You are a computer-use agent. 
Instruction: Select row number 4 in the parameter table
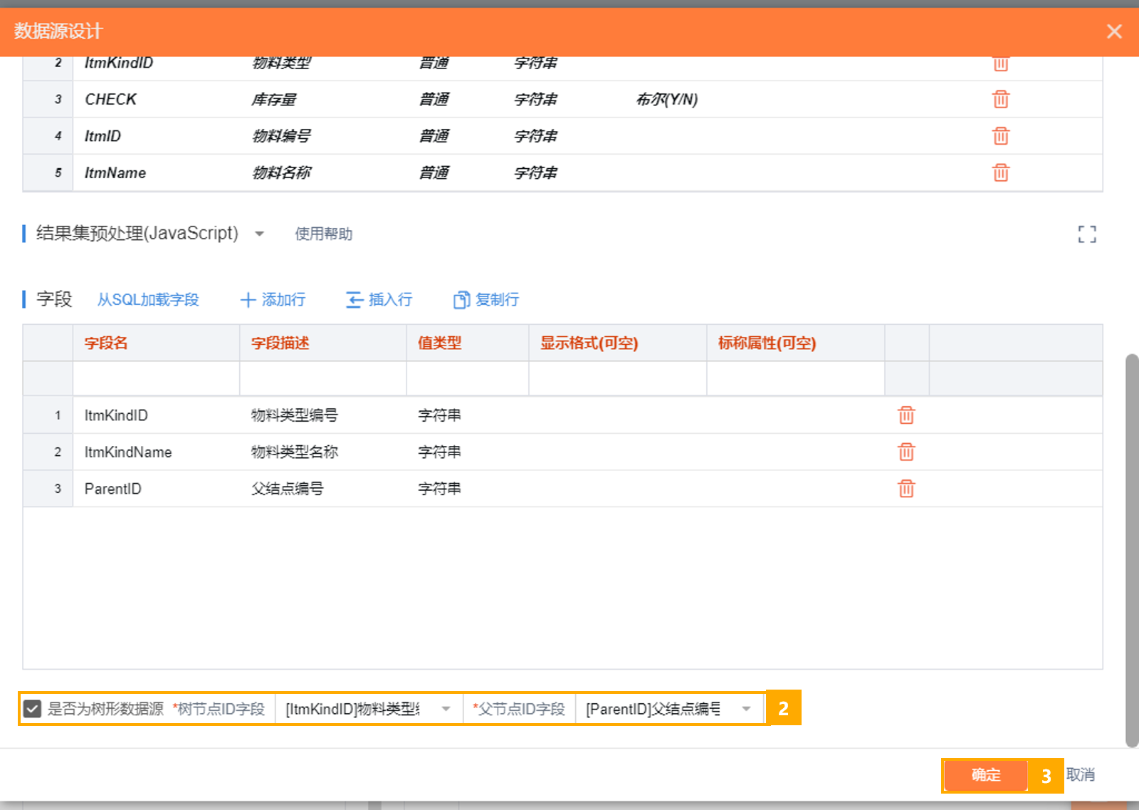(x=48, y=135)
